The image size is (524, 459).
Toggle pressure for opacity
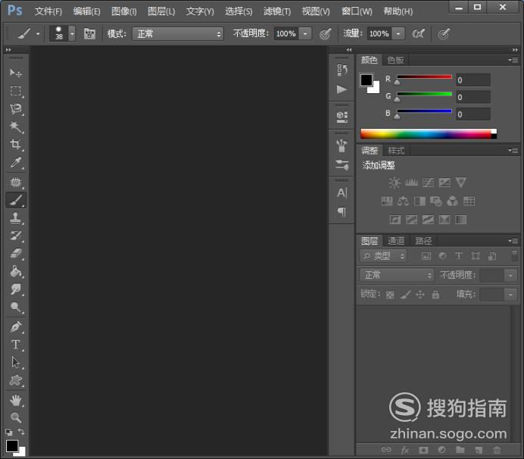tap(325, 34)
